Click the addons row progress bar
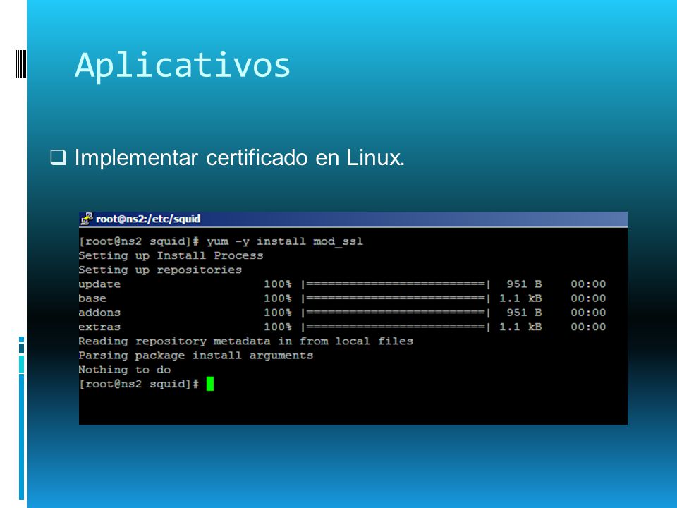Image resolution: width=677 pixels, height=508 pixels. (396, 313)
